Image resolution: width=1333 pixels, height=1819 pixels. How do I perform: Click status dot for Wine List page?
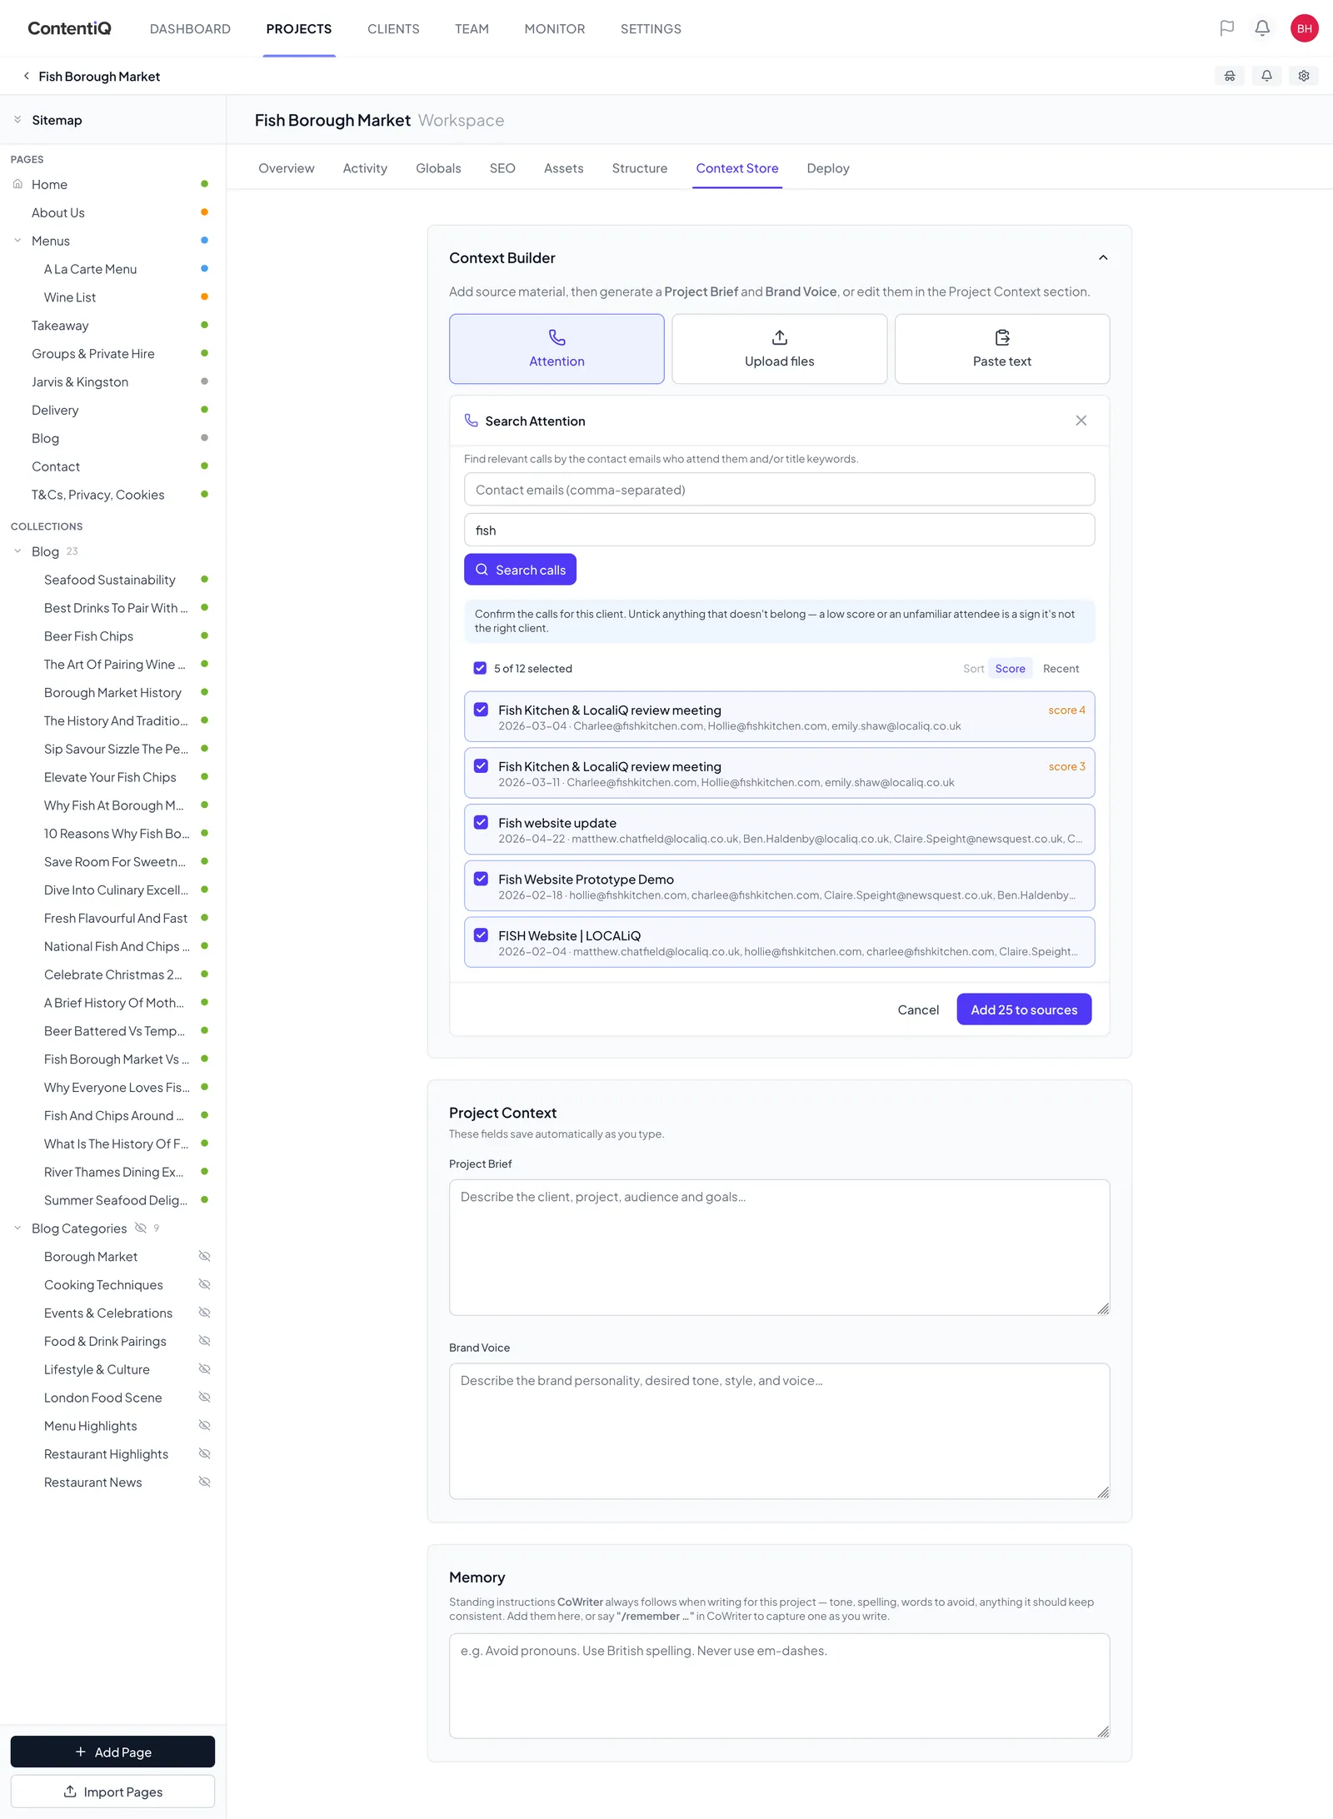204,297
